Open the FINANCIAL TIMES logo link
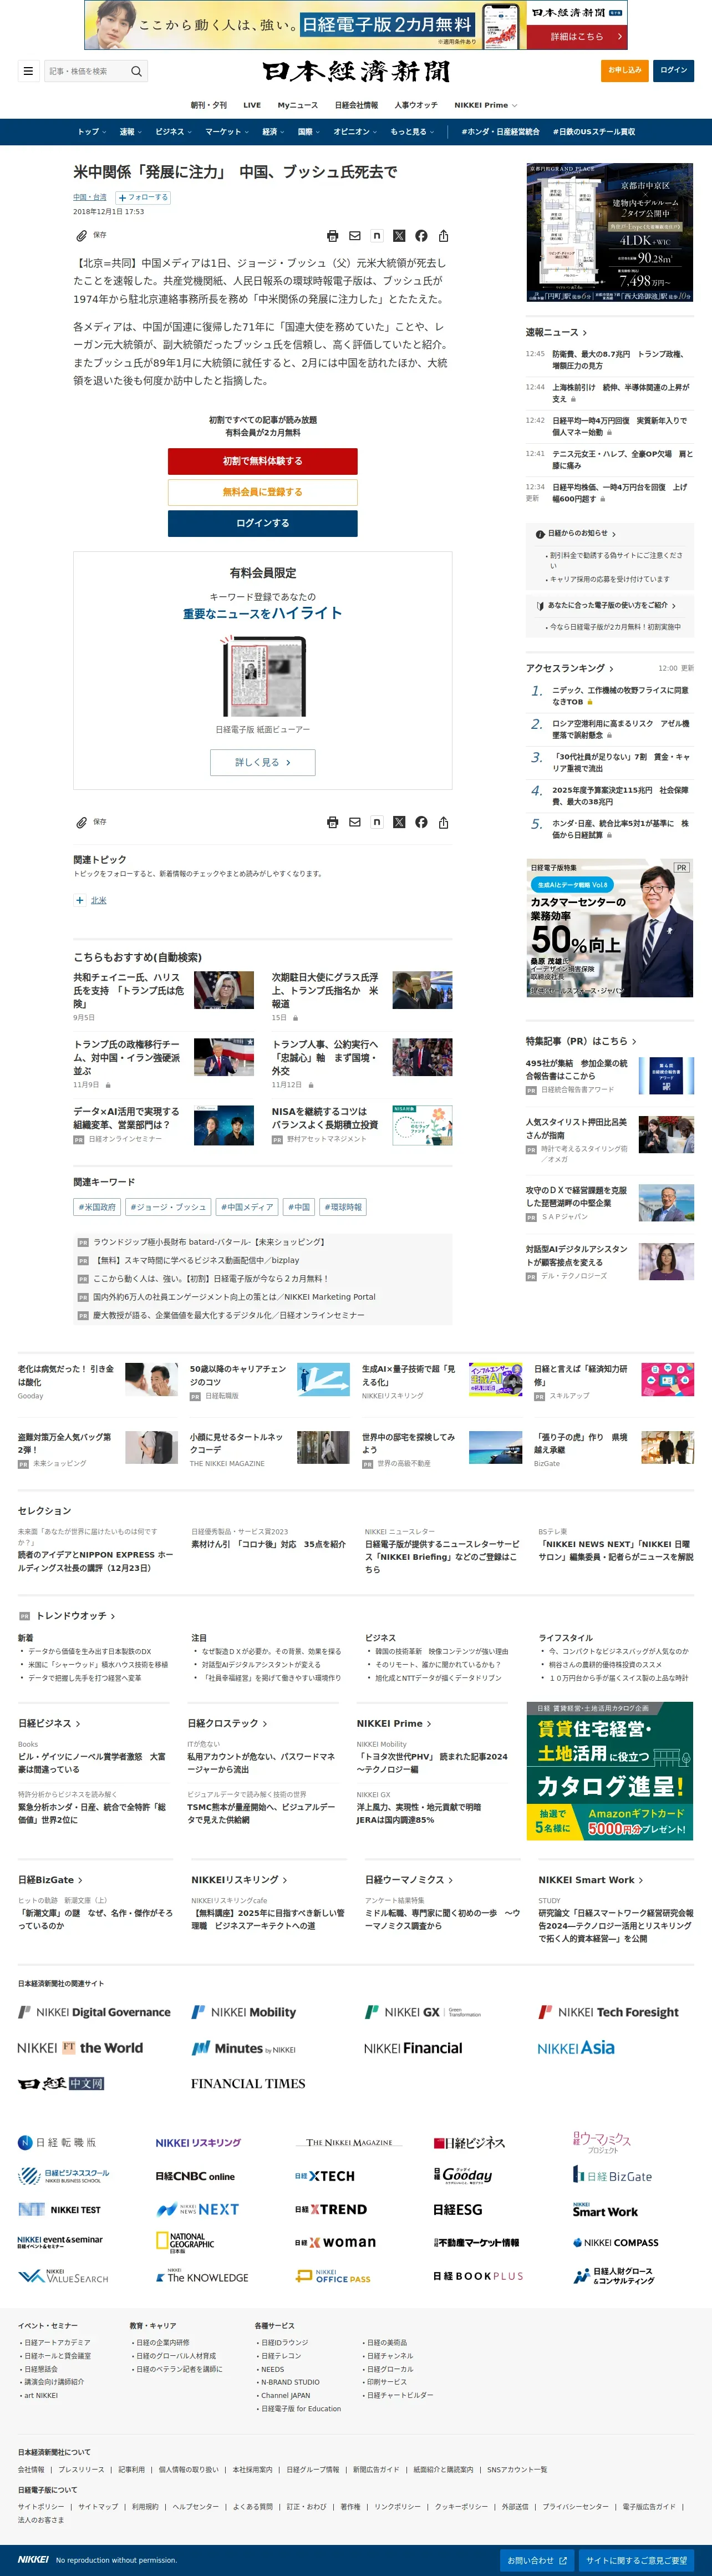Image resolution: width=712 pixels, height=2576 pixels. pyautogui.click(x=248, y=2083)
